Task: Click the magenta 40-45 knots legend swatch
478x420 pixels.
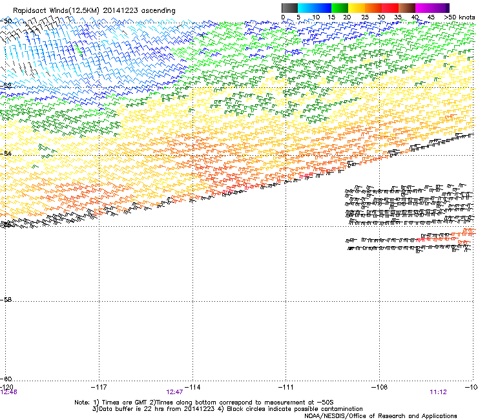Action: click(x=424, y=8)
